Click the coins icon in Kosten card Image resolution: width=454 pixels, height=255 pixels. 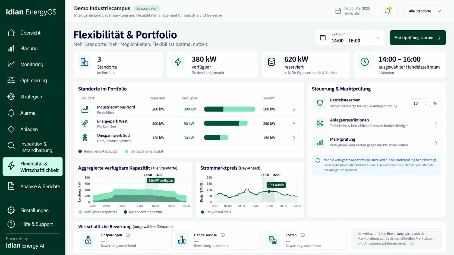coord(272,240)
